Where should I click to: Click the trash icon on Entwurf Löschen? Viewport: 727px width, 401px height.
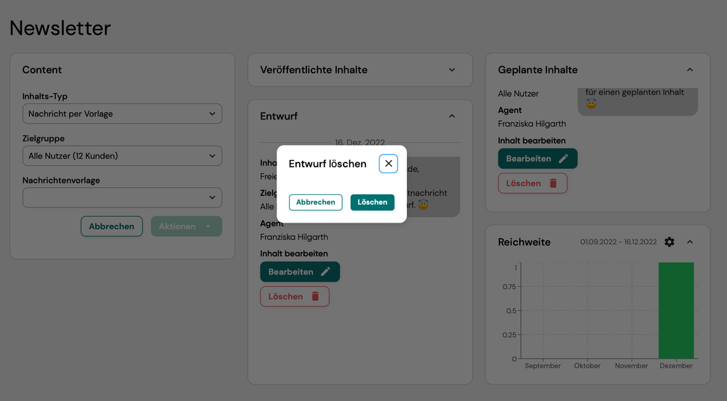[315, 296]
